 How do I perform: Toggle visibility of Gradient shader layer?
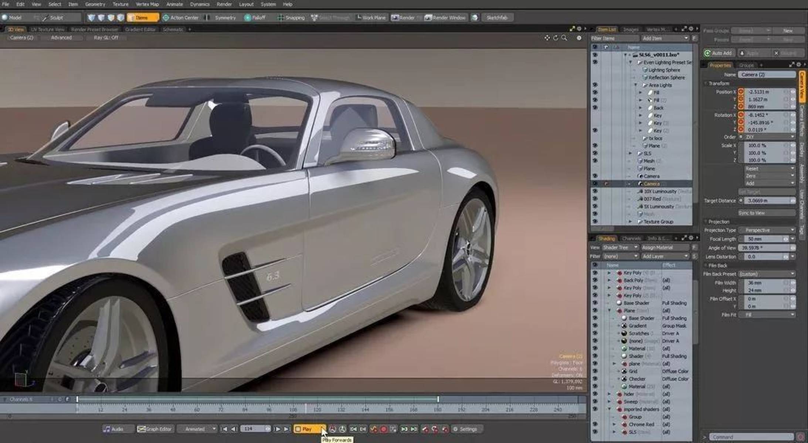595,326
